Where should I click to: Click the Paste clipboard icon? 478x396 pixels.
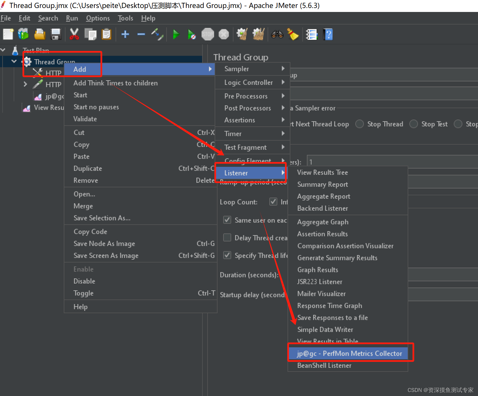[x=106, y=34]
